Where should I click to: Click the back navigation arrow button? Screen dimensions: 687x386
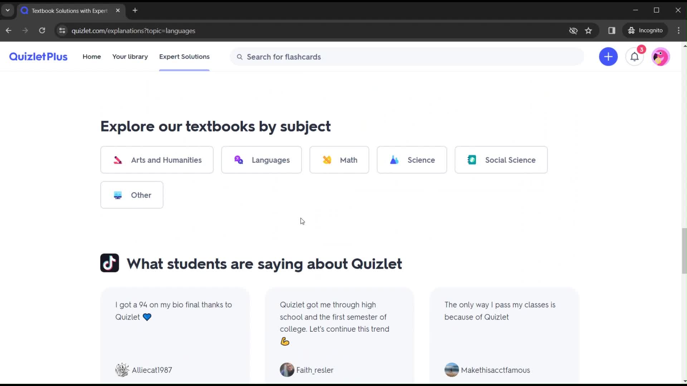click(x=9, y=31)
